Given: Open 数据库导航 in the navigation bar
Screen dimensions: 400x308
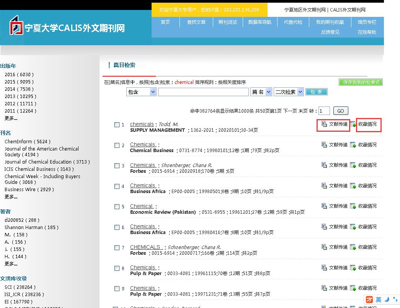Looking at the screenshot, I should pos(260,22).
